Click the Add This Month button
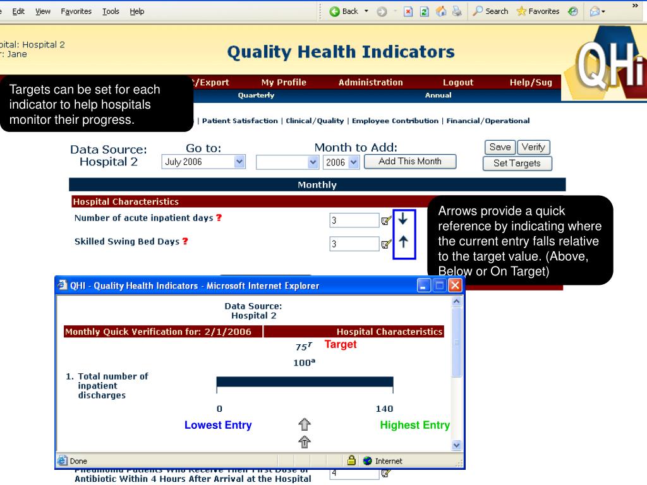This screenshot has width=647, height=485. [x=410, y=161]
